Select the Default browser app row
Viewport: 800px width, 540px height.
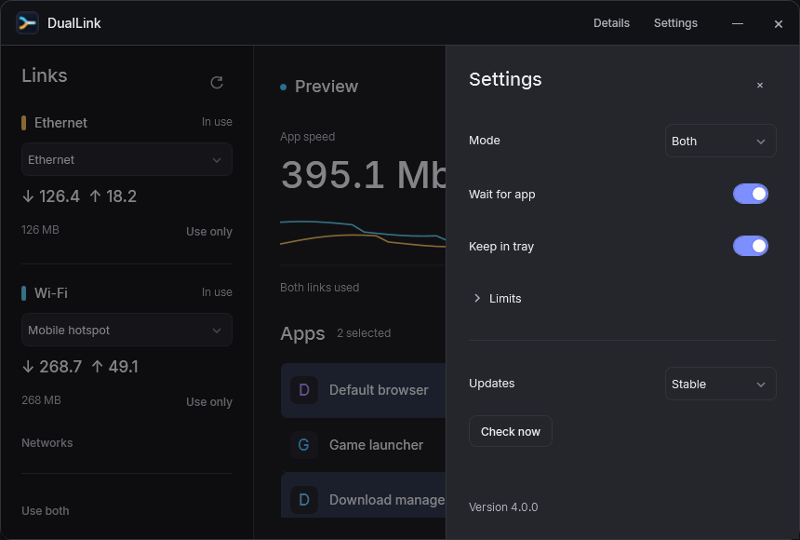click(364, 390)
